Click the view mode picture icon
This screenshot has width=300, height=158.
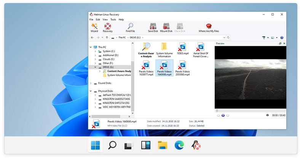pos(273,38)
